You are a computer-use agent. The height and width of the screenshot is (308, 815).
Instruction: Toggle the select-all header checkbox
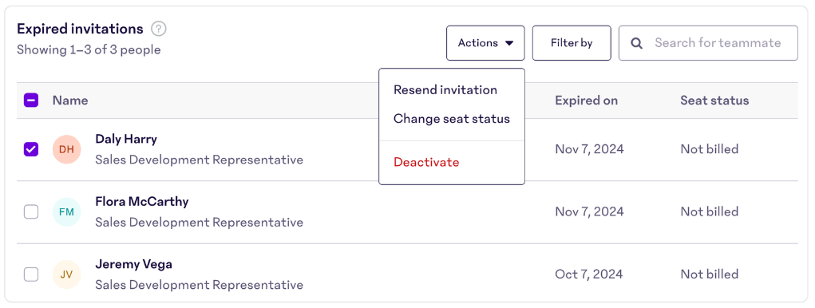(31, 101)
